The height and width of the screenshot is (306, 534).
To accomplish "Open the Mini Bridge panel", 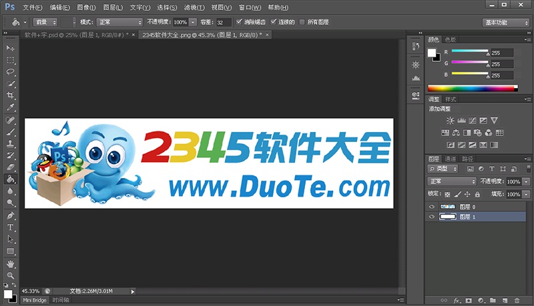I will (35, 301).
